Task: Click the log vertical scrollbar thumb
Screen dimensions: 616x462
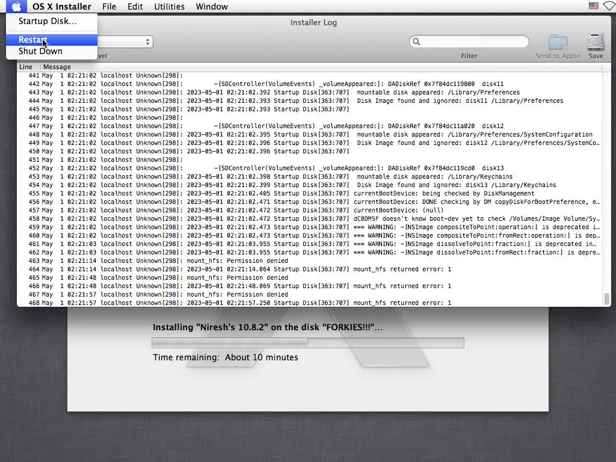Action: tap(606, 298)
